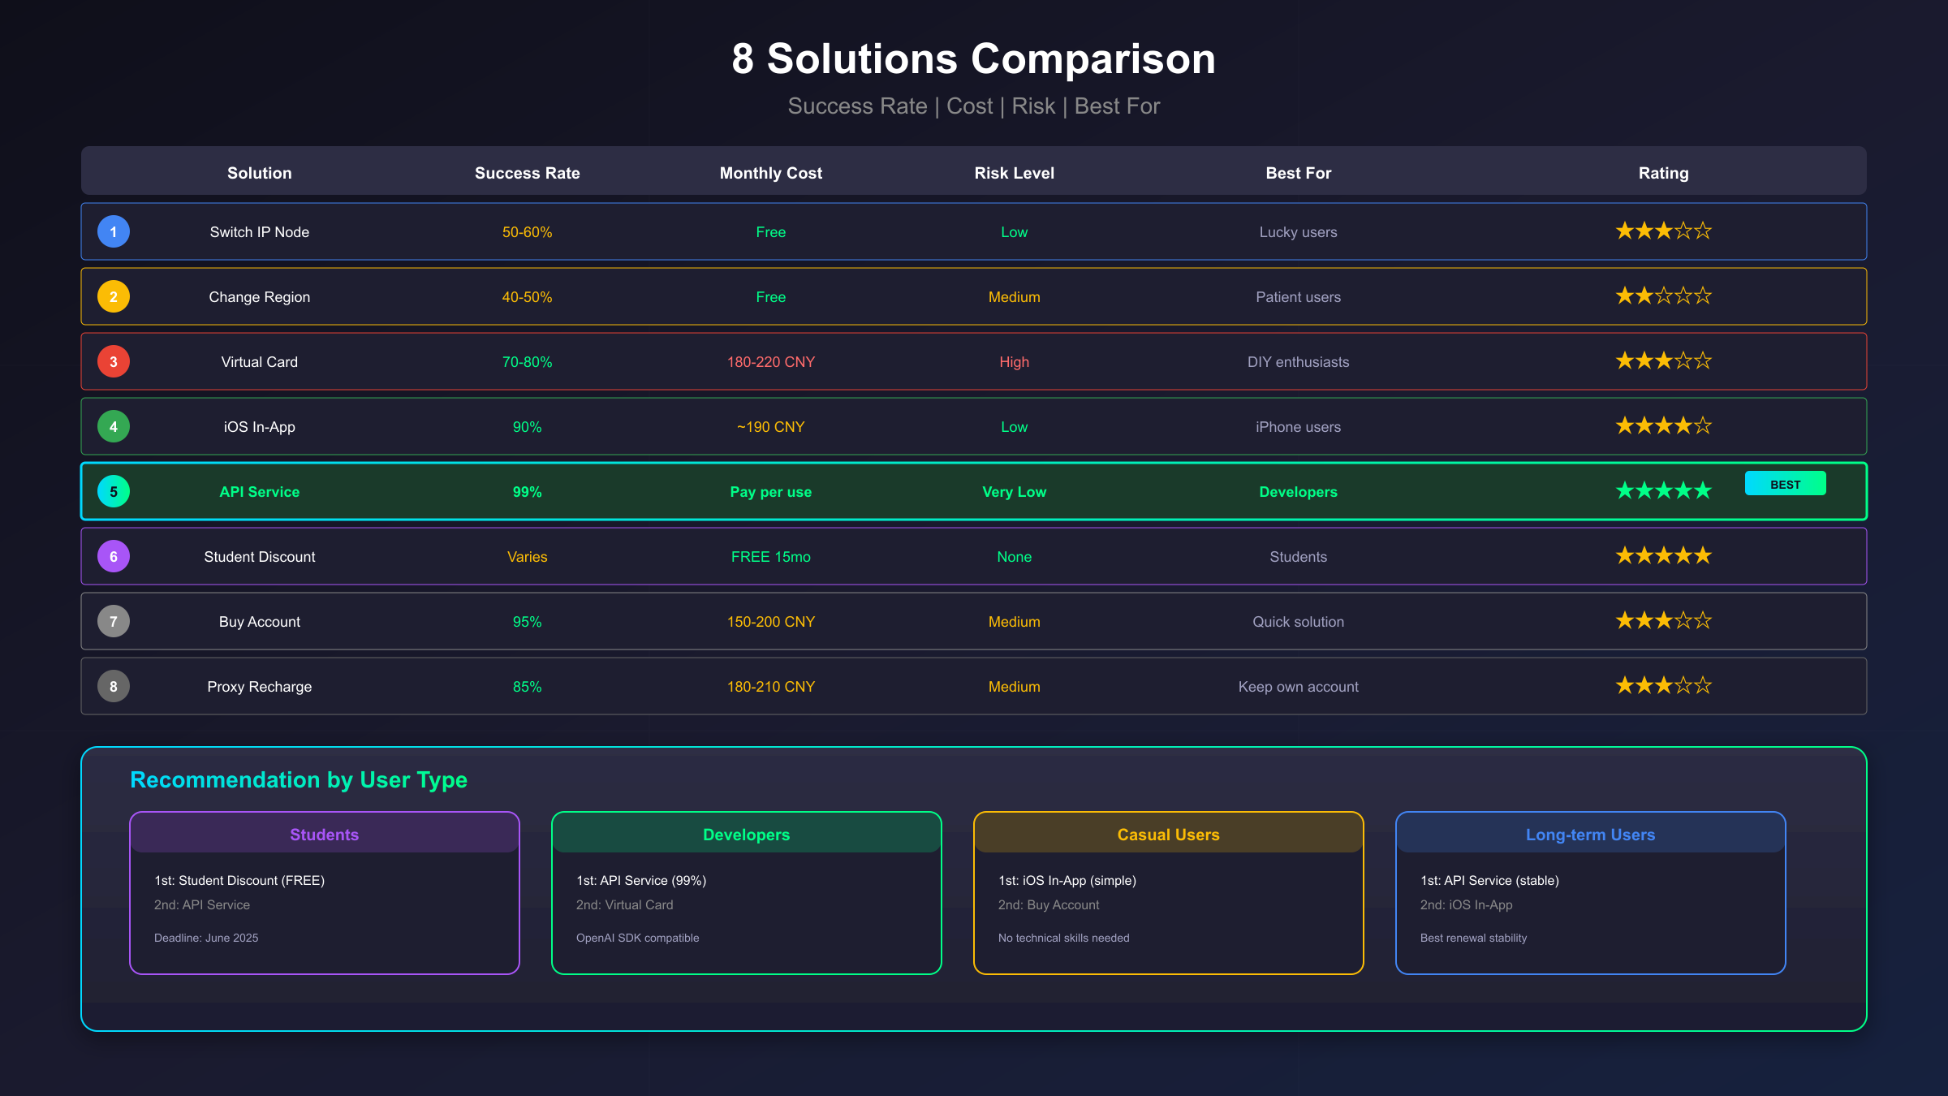The height and width of the screenshot is (1096, 1948).
Task: Select the Students recommendation card header
Action: coord(324,834)
